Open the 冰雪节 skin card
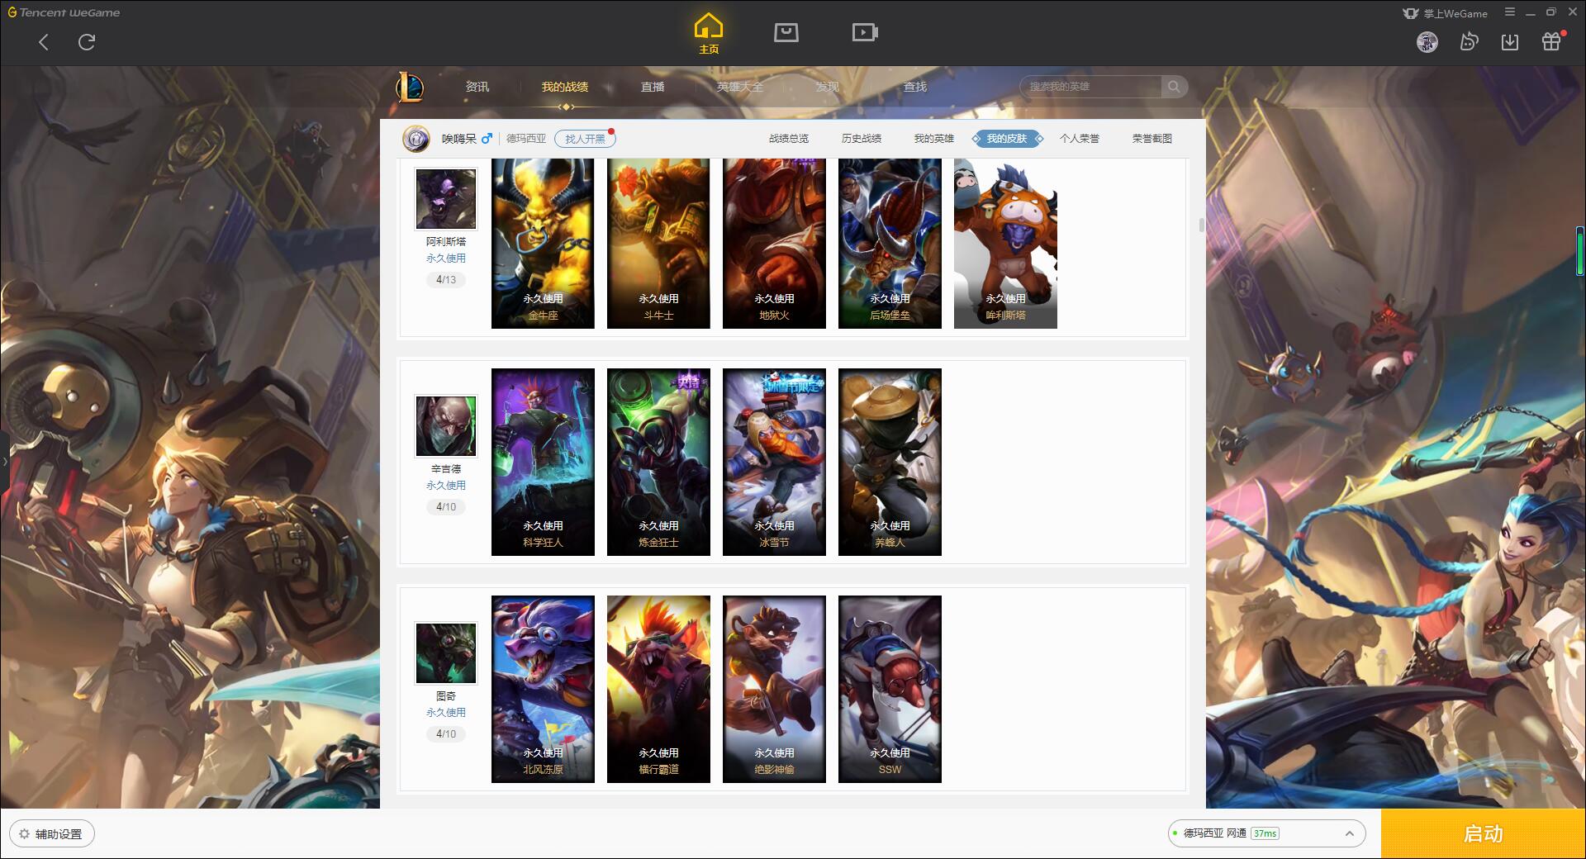This screenshot has height=859, width=1586. [x=774, y=462]
